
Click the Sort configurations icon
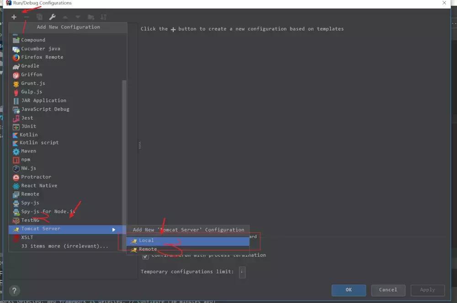coord(103,17)
